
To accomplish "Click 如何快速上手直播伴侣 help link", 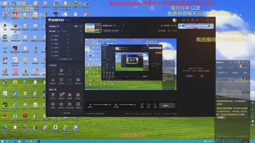I will click(96, 114).
